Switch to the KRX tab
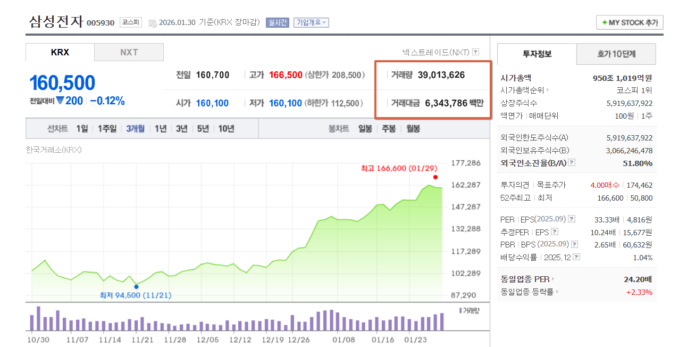The height and width of the screenshot is (347, 679). pos(60,52)
